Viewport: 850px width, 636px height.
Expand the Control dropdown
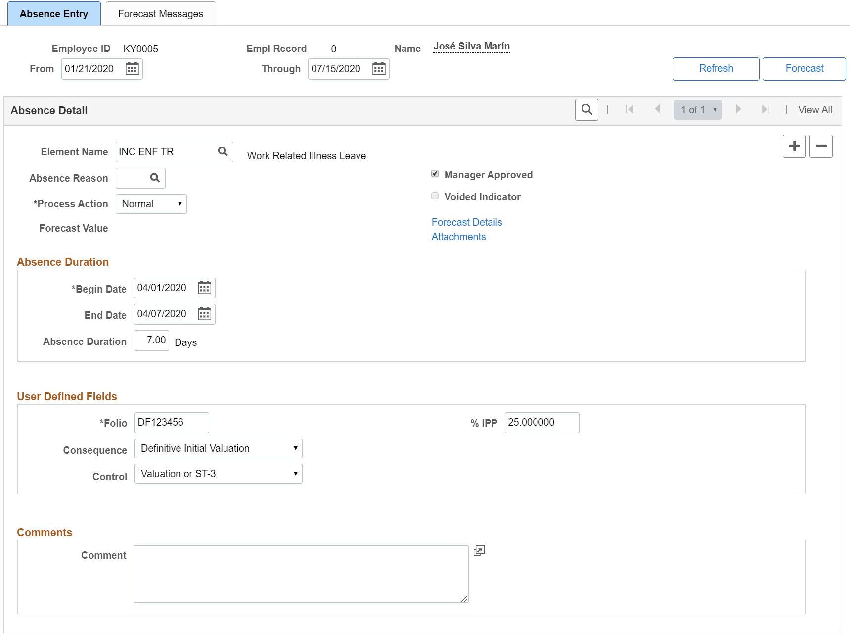[219, 474]
